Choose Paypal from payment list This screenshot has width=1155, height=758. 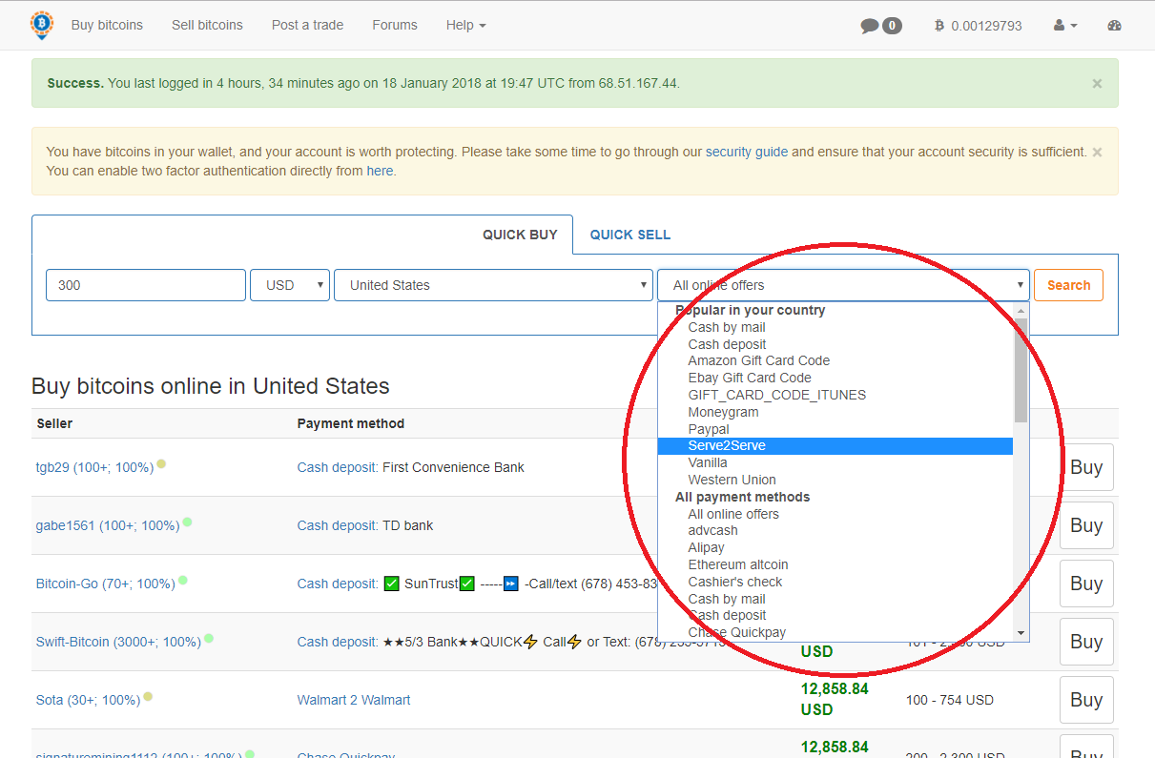[709, 429]
